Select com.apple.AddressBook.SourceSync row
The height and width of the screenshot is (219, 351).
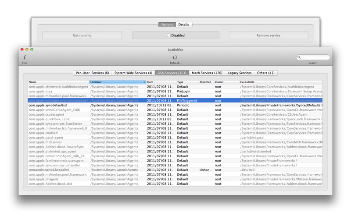tap(175, 147)
